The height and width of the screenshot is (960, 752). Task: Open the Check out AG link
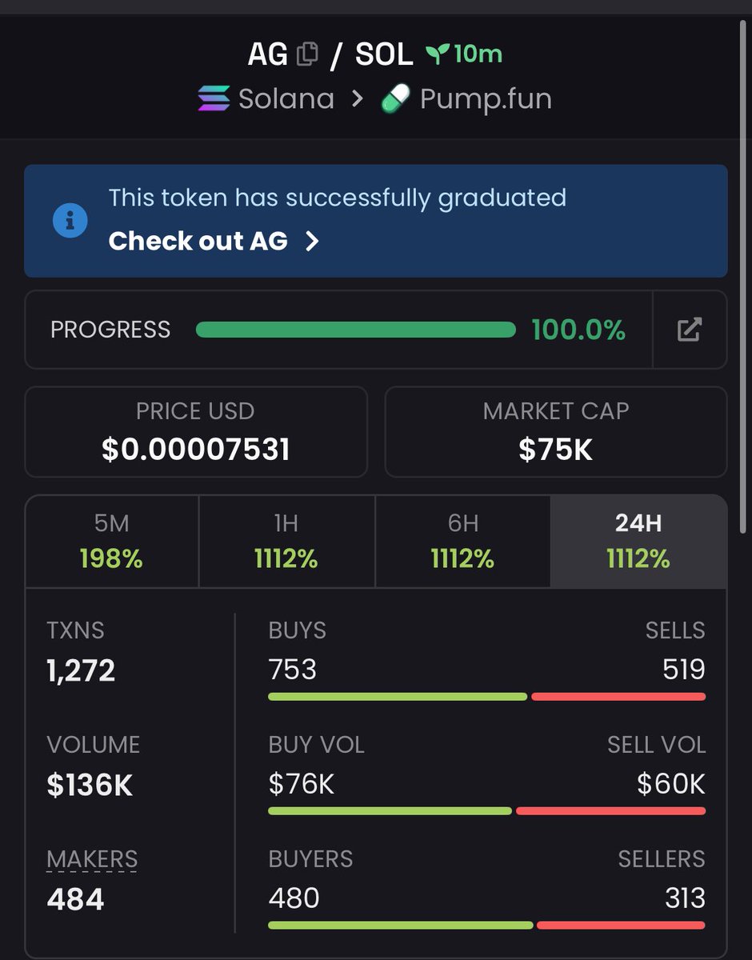(x=198, y=241)
